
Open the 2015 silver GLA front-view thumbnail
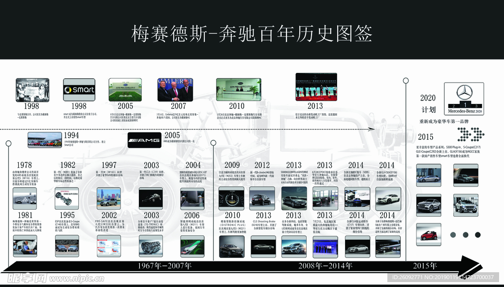click(x=466, y=205)
